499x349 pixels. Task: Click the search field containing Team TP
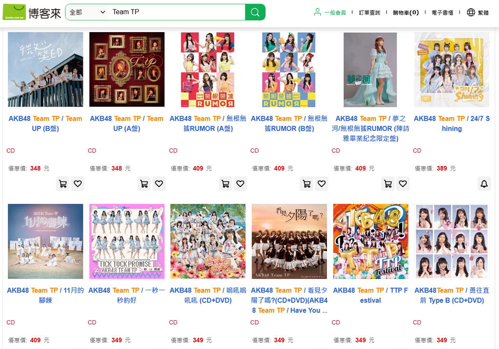pos(176,12)
